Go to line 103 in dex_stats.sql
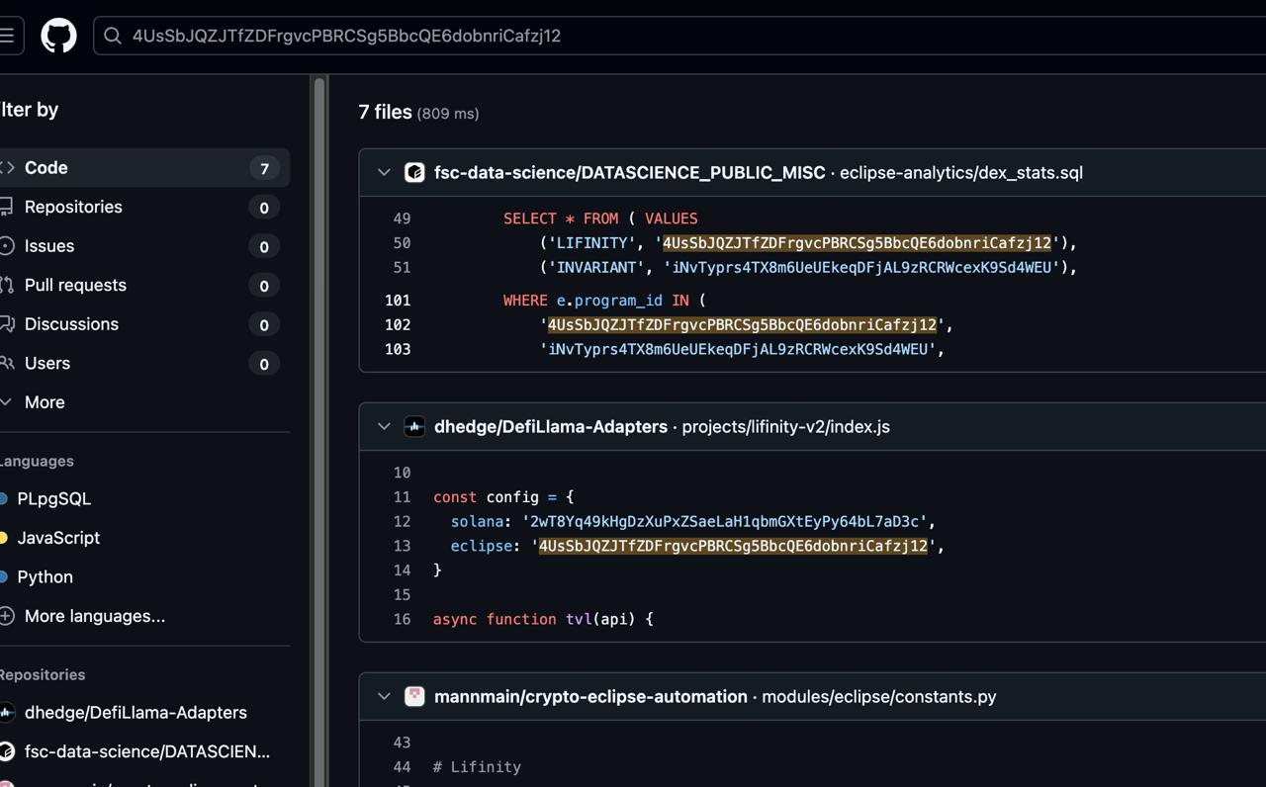The image size is (1266, 787). click(x=398, y=349)
